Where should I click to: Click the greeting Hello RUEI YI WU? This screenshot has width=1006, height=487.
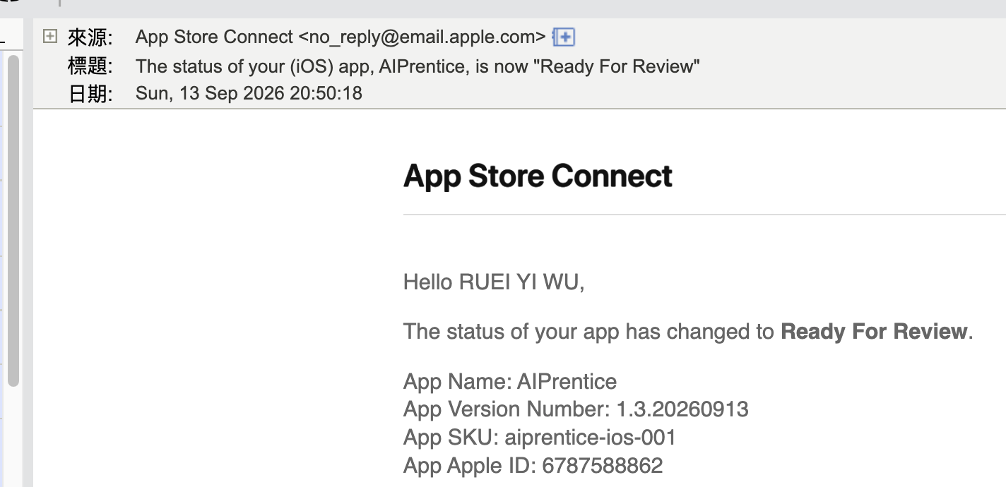494,282
